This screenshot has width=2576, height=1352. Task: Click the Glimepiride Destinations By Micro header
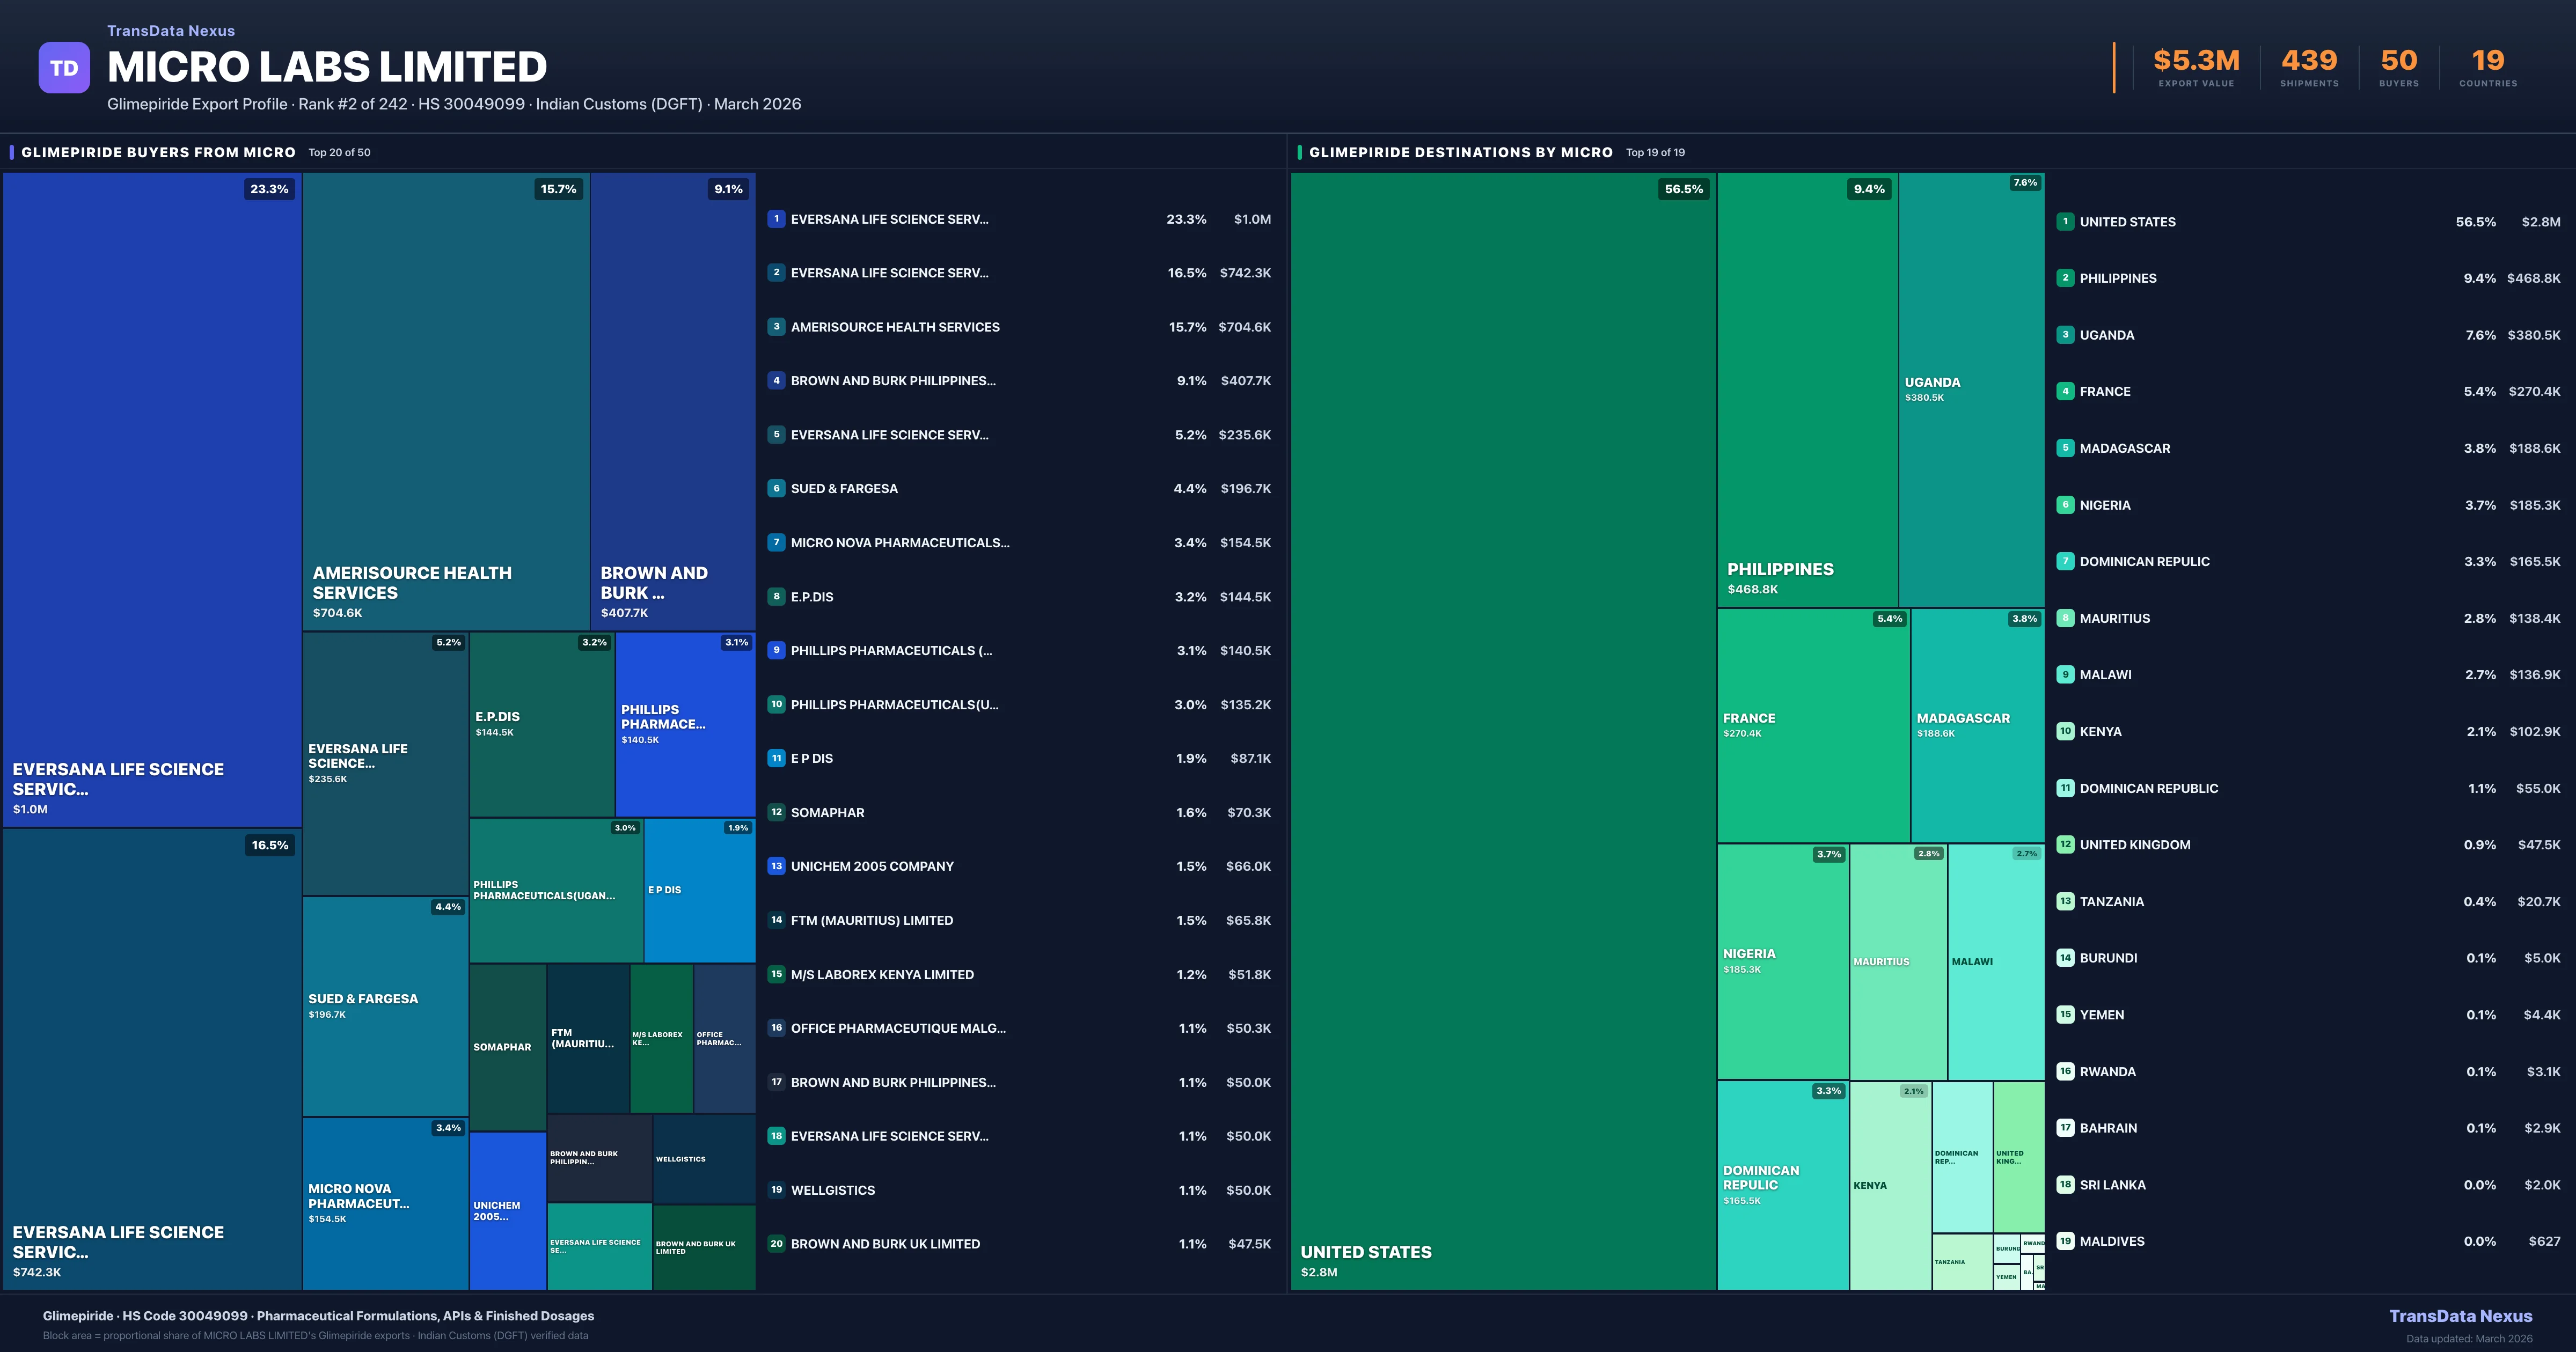click(x=1460, y=152)
